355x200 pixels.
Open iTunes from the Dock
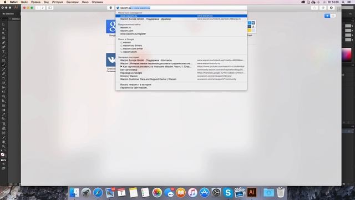click(192, 193)
